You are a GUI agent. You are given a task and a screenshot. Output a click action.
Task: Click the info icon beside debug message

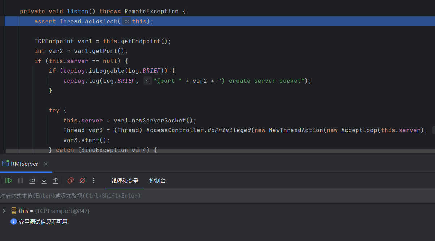pyautogui.click(x=14, y=222)
